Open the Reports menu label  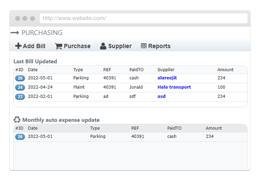tap(159, 46)
